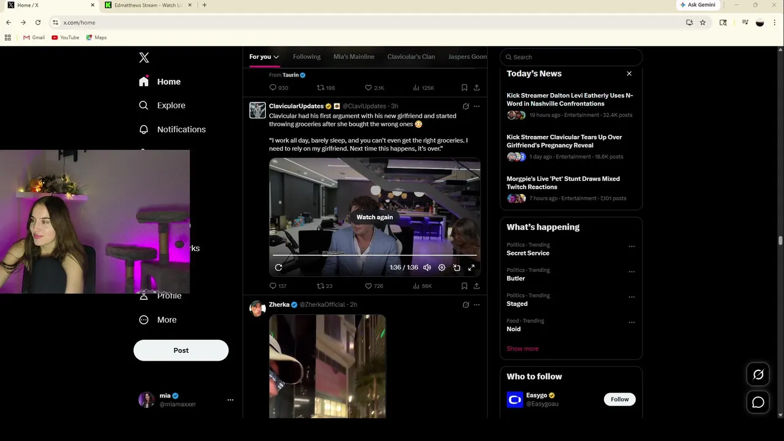
Task: Open Gmail bookmark
Action: click(x=34, y=37)
